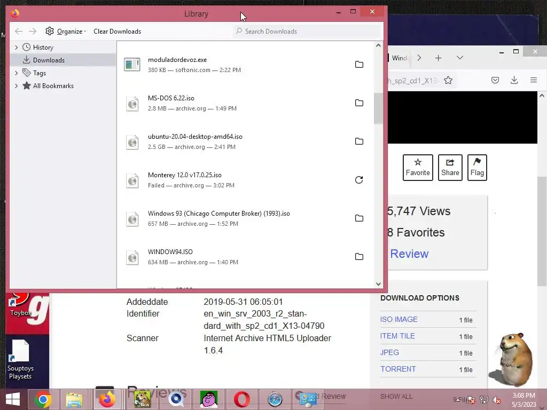Open Pocket save icon in Firefox toolbar
The image size is (547, 410).
coord(495,80)
